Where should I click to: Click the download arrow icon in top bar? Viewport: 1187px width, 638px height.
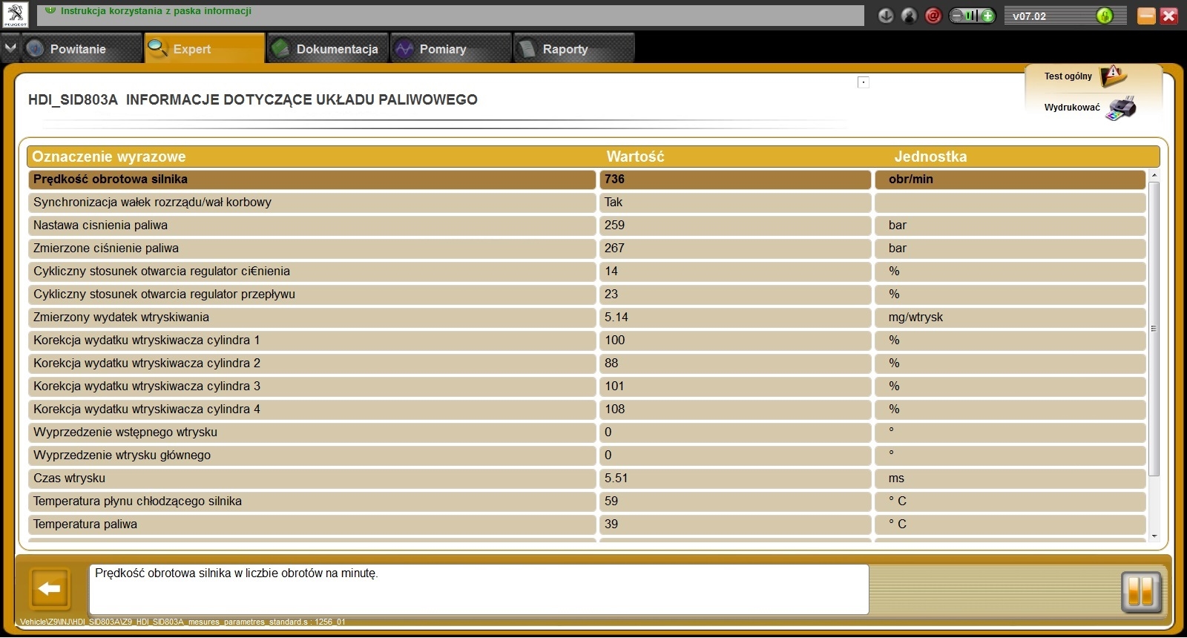(886, 16)
